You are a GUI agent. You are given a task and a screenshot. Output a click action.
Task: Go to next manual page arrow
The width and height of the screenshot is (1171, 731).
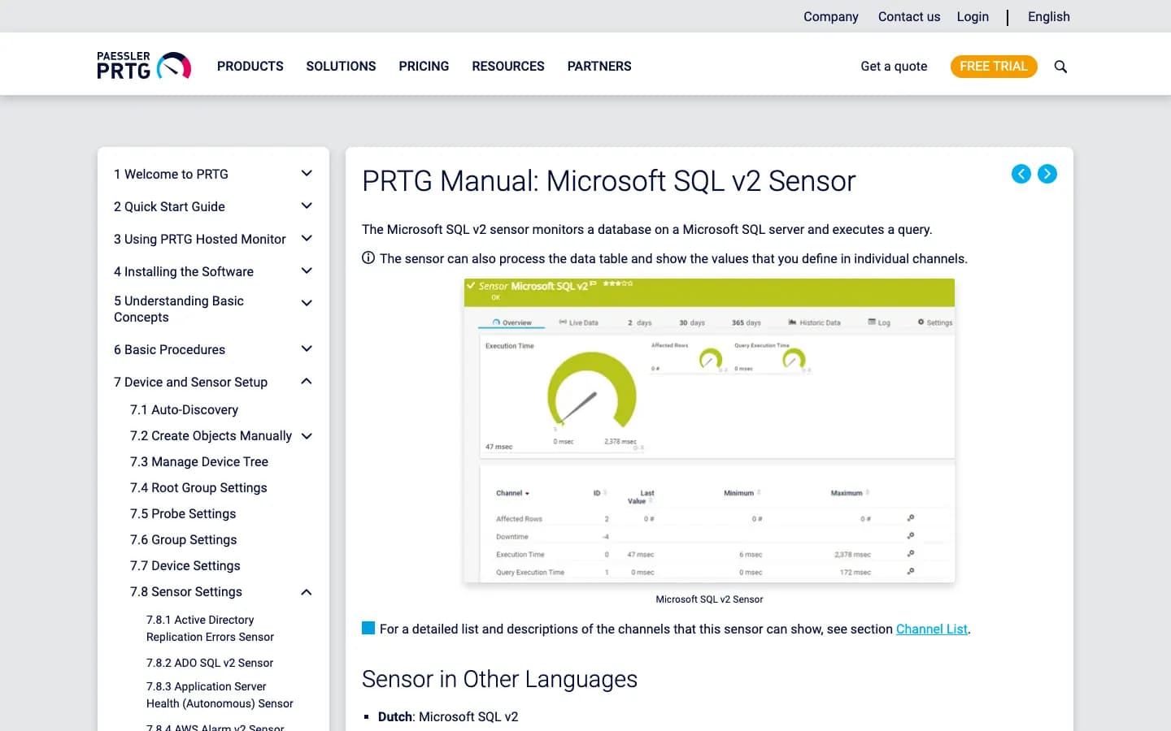pyautogui.click(x=1047, y=174)
